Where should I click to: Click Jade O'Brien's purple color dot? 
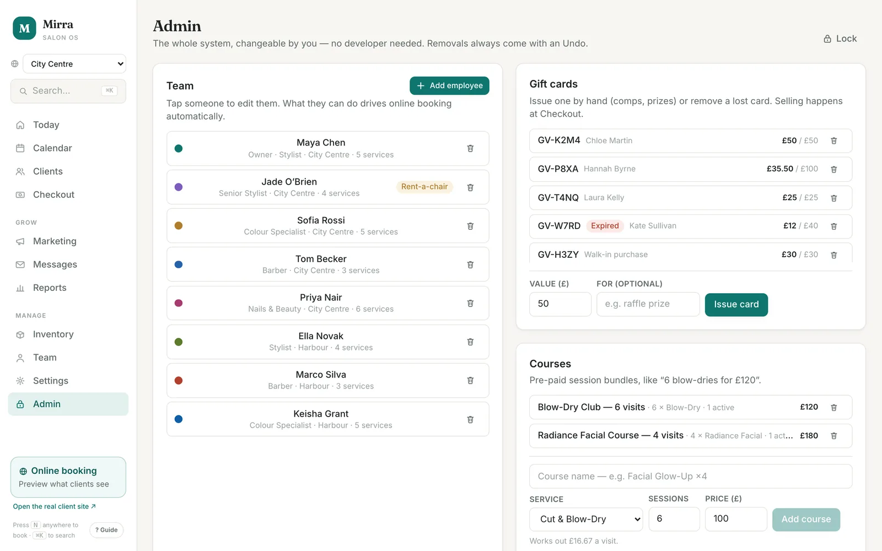tap(179, 187)
